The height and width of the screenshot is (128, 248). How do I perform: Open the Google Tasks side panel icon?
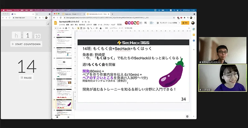click(x=194, y=41)
